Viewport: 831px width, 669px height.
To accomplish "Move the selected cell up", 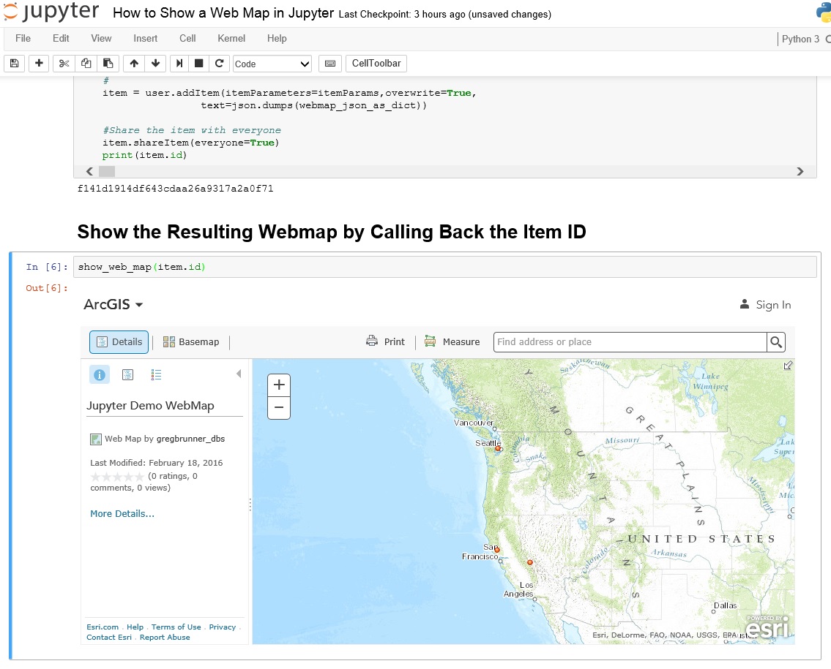I will pos(134,64).
